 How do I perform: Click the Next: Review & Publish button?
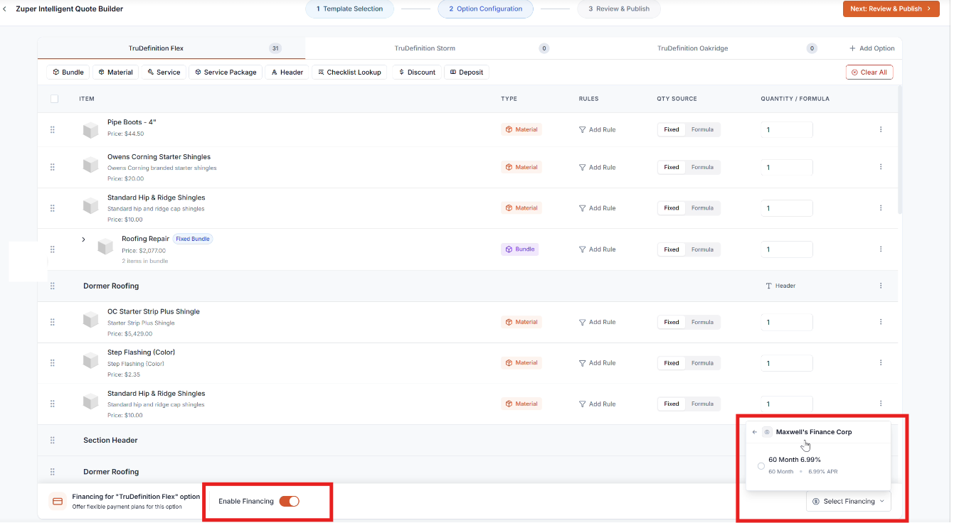[890, 9]
